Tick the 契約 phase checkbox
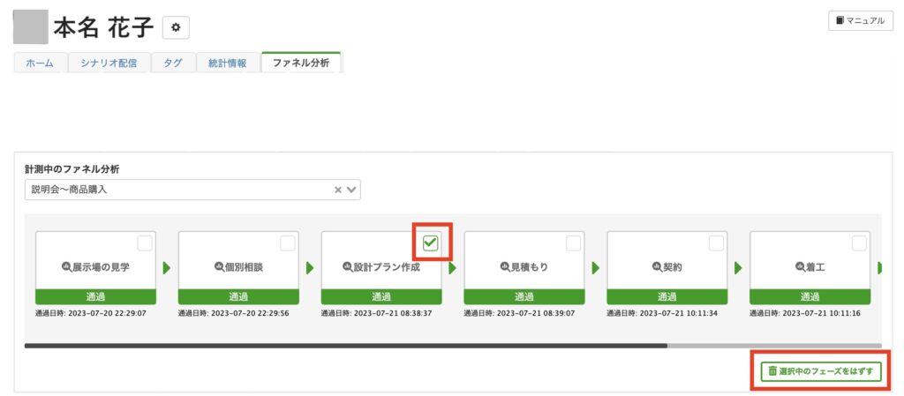 (716, 243)
